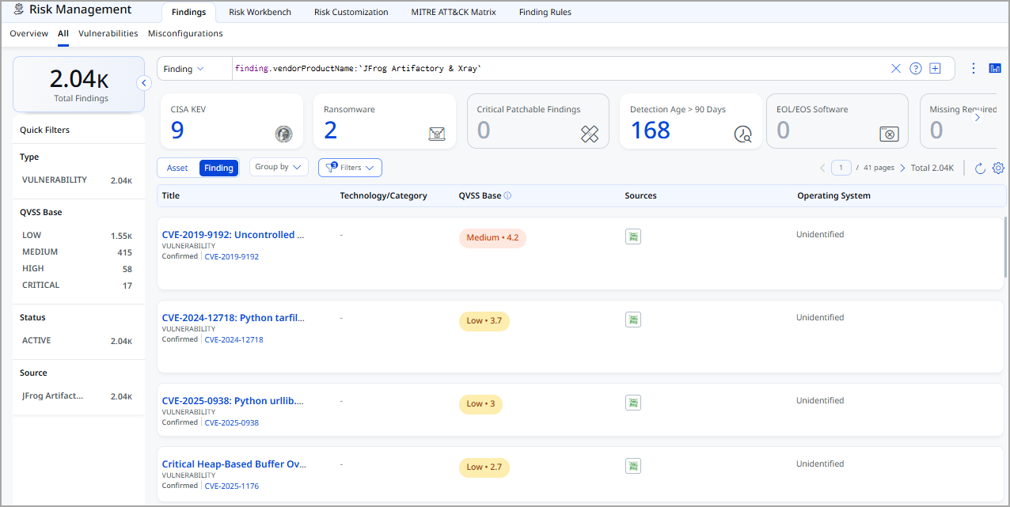Switch to Vulnerabilities sub-tab
Viewport: 1010px width, 507px height.
tap(108, 33)
